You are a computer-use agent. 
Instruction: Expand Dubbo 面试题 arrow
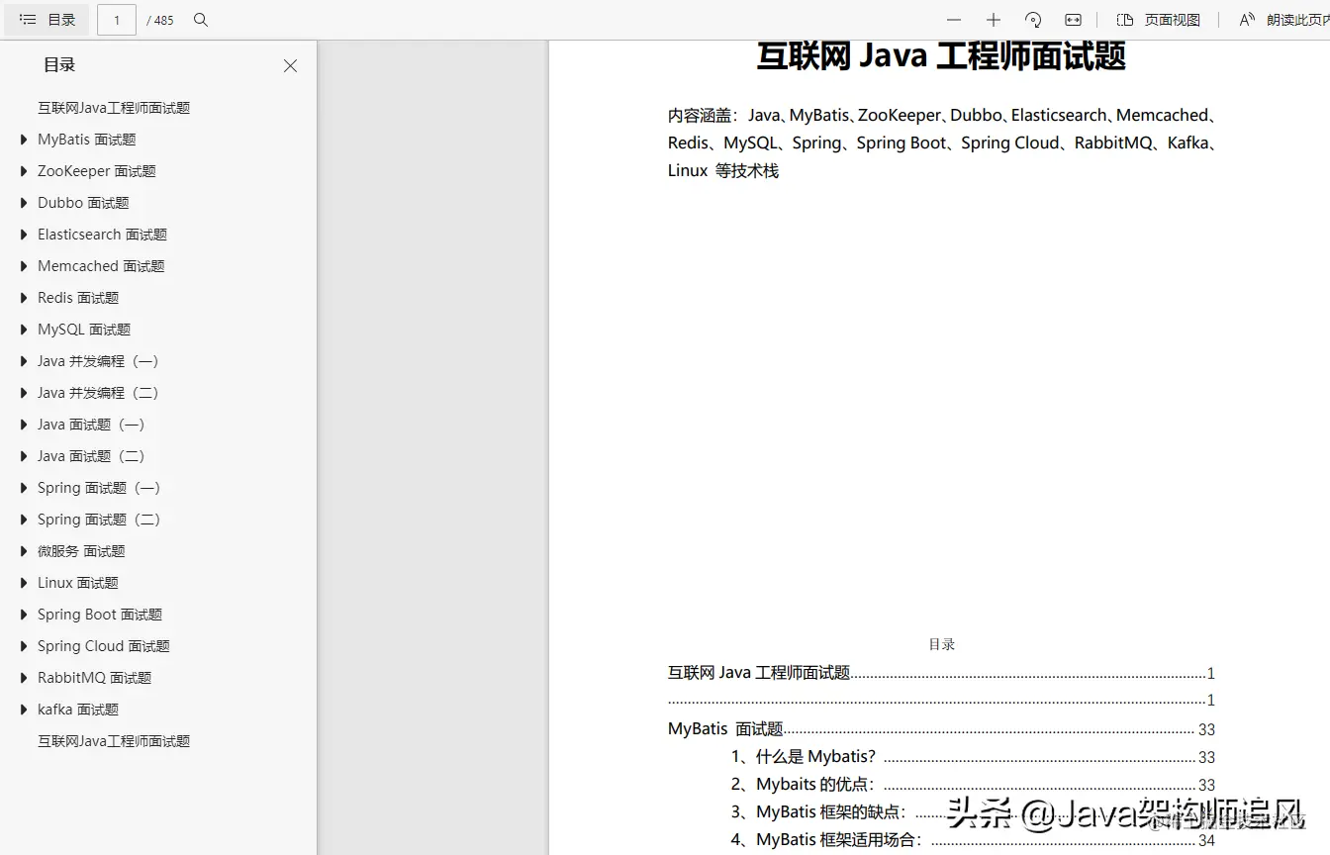[24, 203]
